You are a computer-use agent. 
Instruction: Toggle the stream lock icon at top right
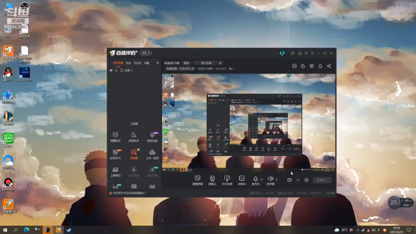pos(303,66)
